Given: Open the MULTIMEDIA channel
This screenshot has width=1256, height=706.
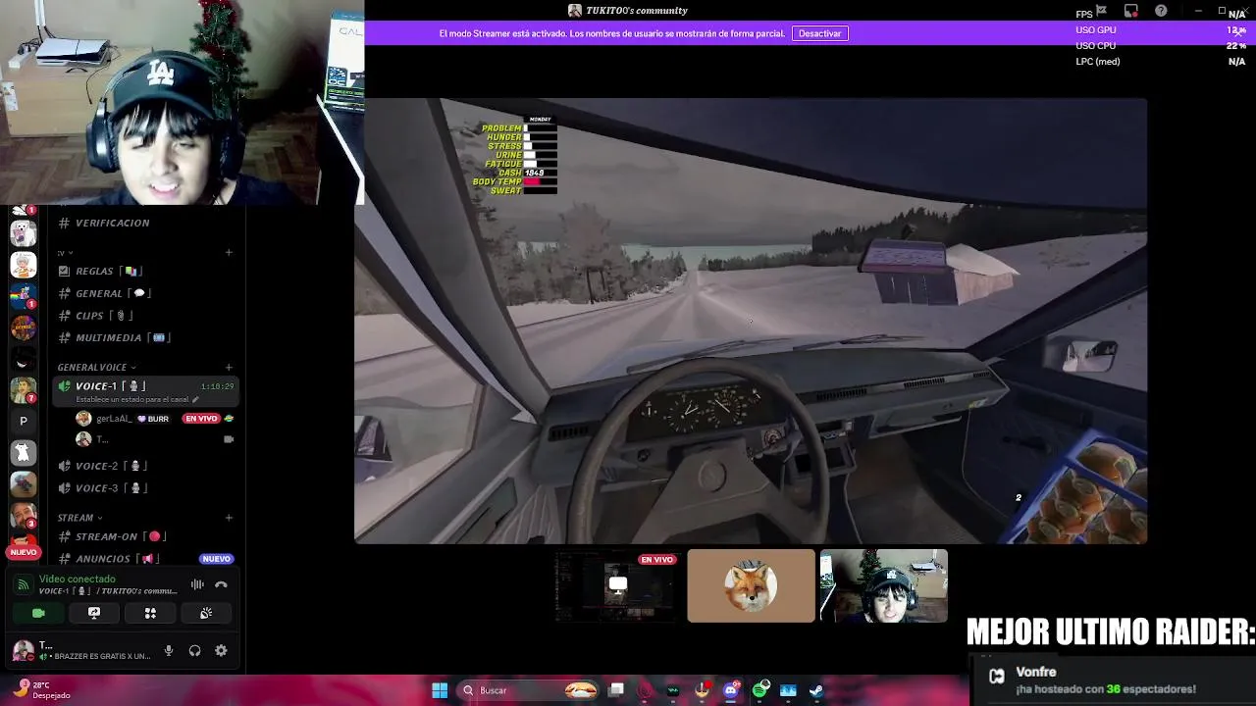Looking at the screenshot, I should point(143,337).
